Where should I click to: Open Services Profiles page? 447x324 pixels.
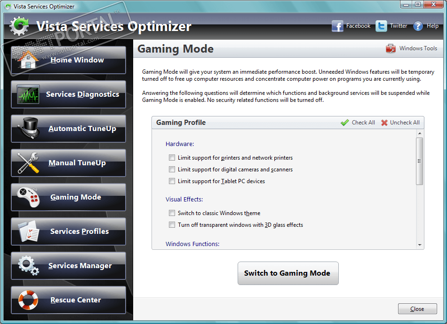coord(68,231)
